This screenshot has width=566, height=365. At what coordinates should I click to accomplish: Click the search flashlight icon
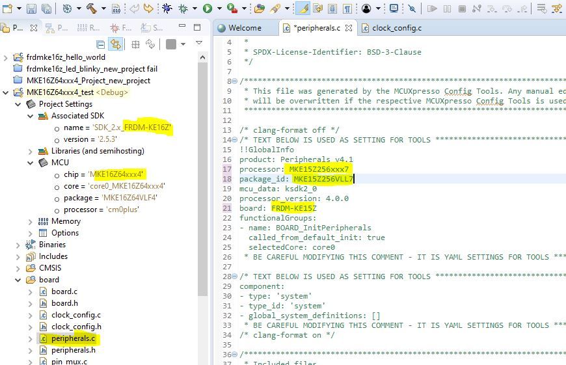click(275, 8)
